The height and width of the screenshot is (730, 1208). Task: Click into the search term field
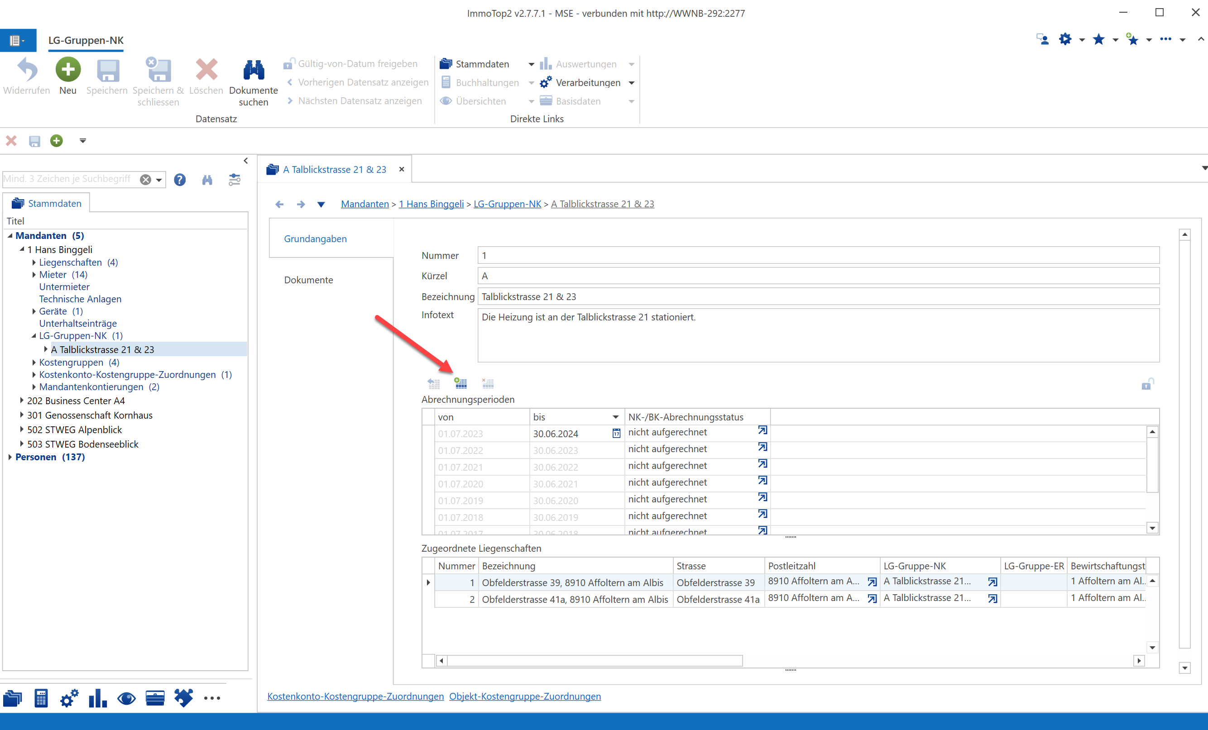pos(70,179)
